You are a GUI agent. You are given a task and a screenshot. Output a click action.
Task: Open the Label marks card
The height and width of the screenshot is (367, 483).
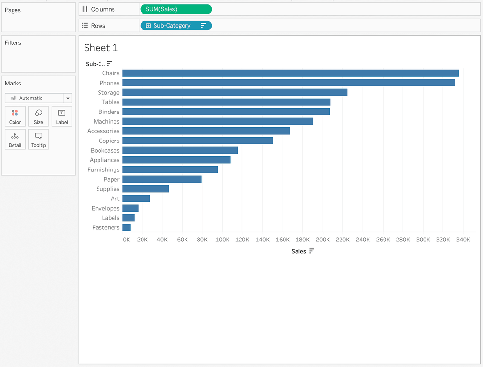(x=62, y=116)
